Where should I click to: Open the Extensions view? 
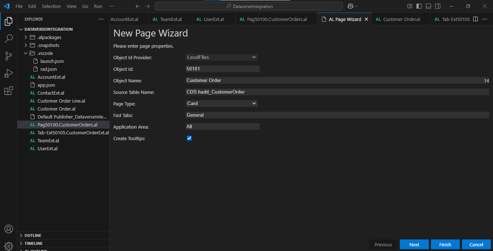pos(9,91)
